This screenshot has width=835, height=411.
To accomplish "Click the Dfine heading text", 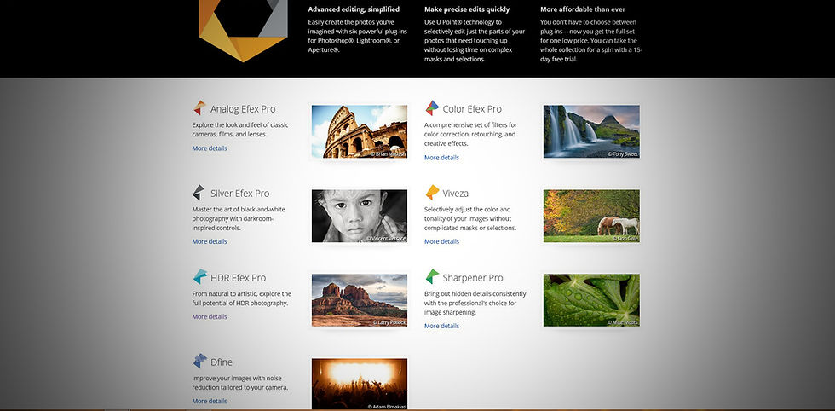I will tap(222, 362).
